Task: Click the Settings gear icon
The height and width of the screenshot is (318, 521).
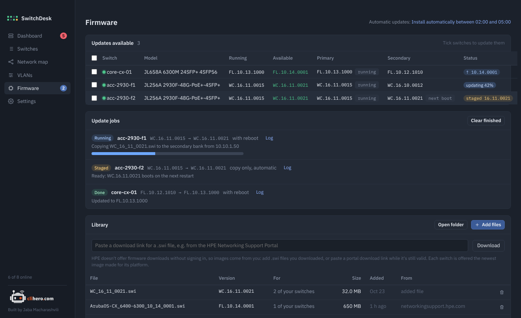Action: coord(11,101)
